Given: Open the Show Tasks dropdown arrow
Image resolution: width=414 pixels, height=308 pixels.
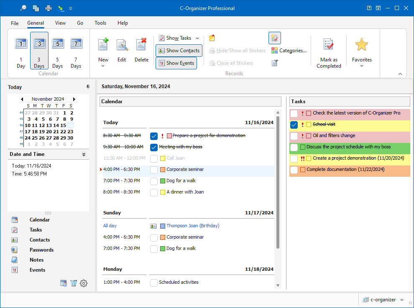Looking at the screenshot, I should [197, 38].
